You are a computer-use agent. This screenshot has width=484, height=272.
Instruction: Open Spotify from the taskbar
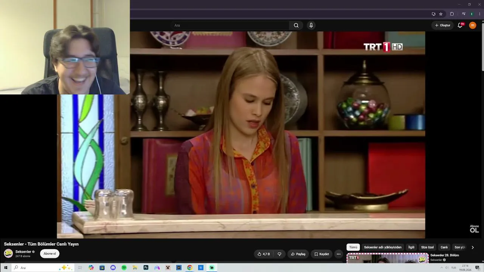pos(124,268)
